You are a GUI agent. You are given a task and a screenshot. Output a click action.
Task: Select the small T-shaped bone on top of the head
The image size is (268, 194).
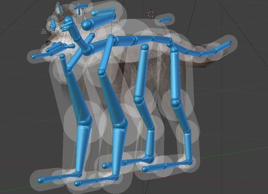click(x=80, y=8)
